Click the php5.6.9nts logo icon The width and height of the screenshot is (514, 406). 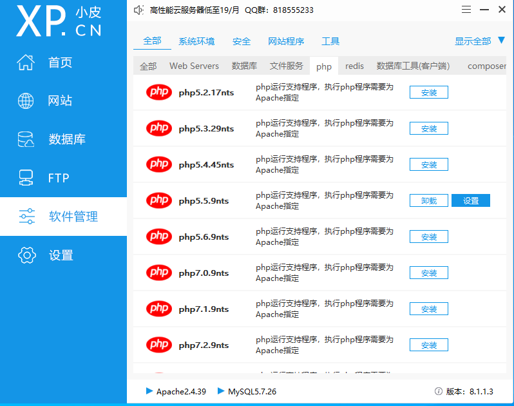pyautogui.click(x=159, y=237)
